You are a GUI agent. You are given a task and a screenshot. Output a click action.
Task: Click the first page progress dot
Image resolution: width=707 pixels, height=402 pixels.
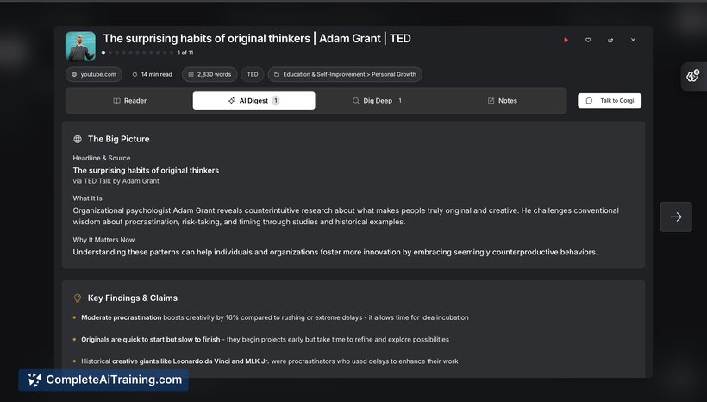point(103,53)
